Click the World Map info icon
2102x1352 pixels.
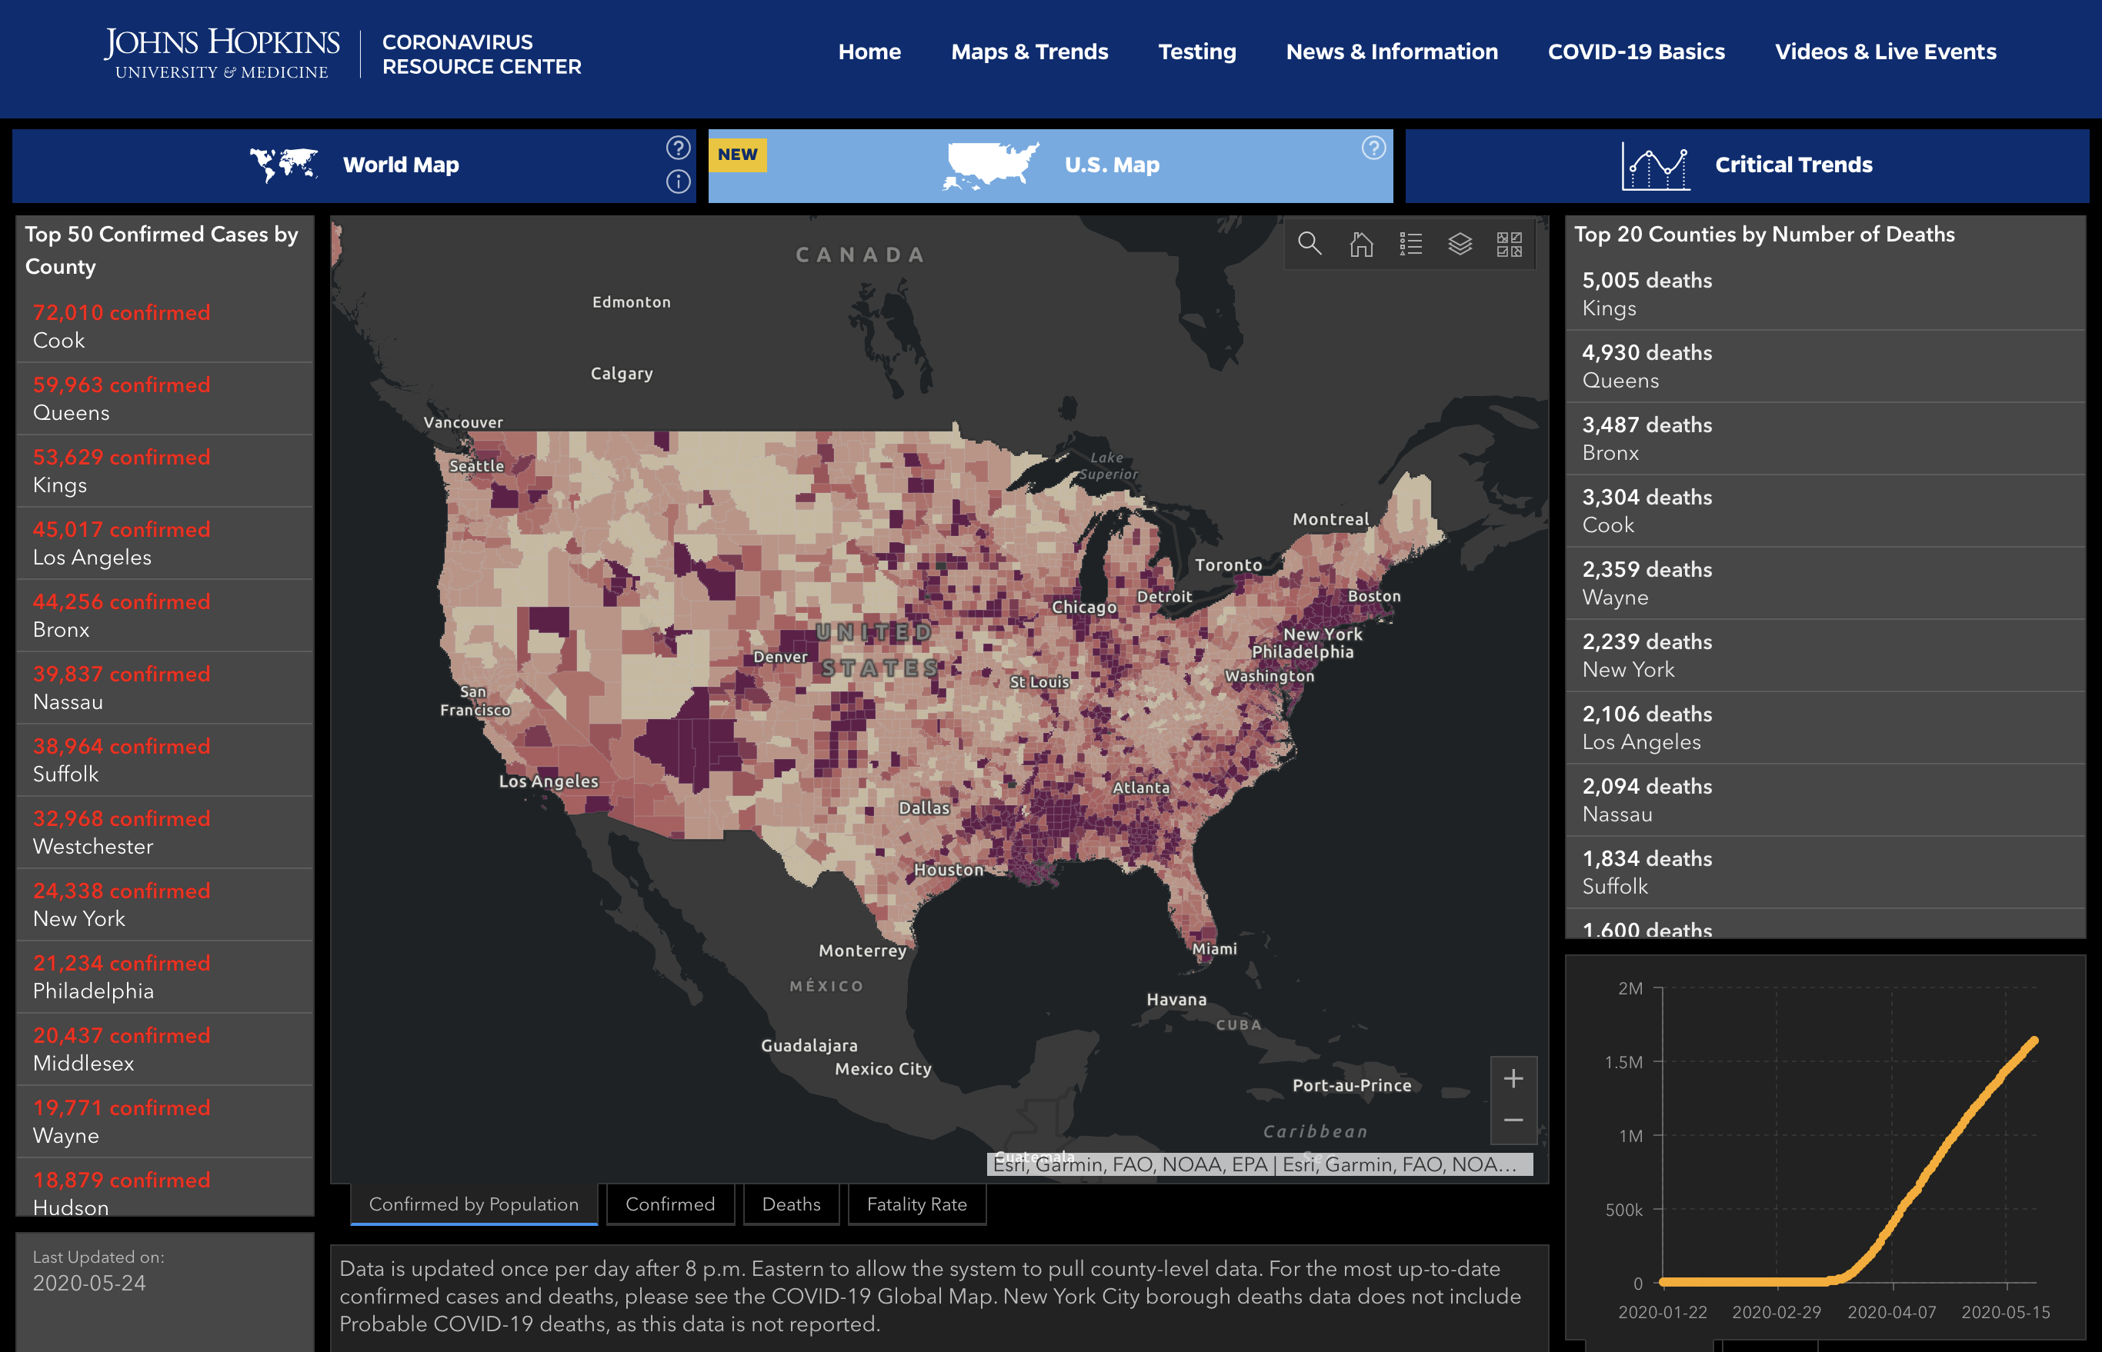point(678,181)
